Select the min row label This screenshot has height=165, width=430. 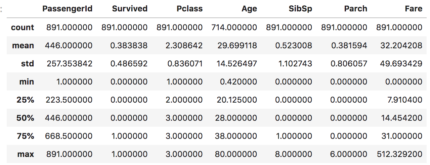(x=27, y=81)
